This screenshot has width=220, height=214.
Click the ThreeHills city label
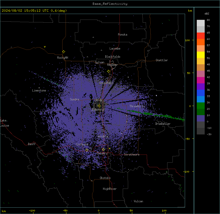point(137,106)
